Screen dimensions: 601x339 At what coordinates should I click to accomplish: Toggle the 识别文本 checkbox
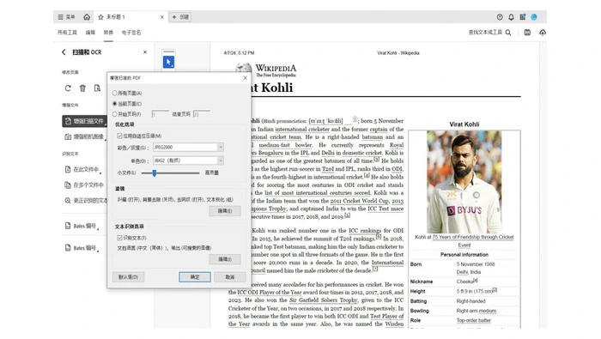pos(119,238)
